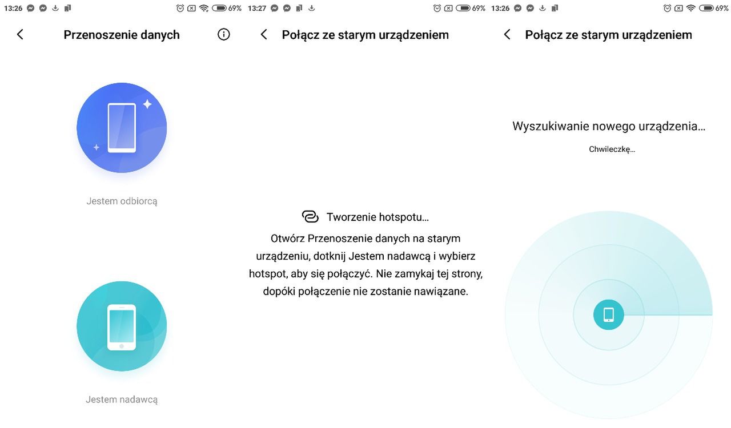Tap the download icon in the 13:27 status bar

pyautogui.click(x=312, y=9)
